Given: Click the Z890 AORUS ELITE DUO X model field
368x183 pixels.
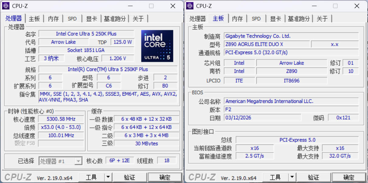Looking at the screenshot, I should click(x=267, y=44).
